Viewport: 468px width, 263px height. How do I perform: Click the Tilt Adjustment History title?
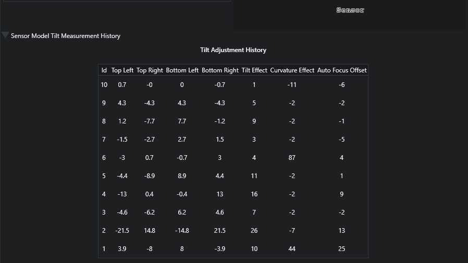233,50
